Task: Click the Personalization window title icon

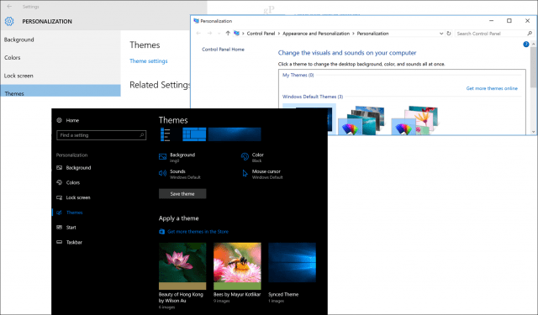Action: pyautogui.click(x=196, y=21)
